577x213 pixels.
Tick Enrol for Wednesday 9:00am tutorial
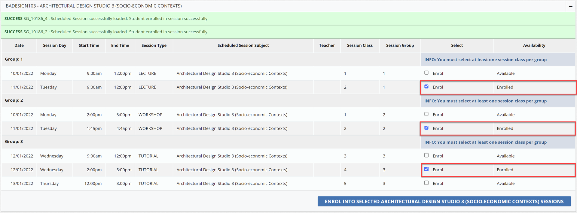pyautogui.click(x=426, y=155)
